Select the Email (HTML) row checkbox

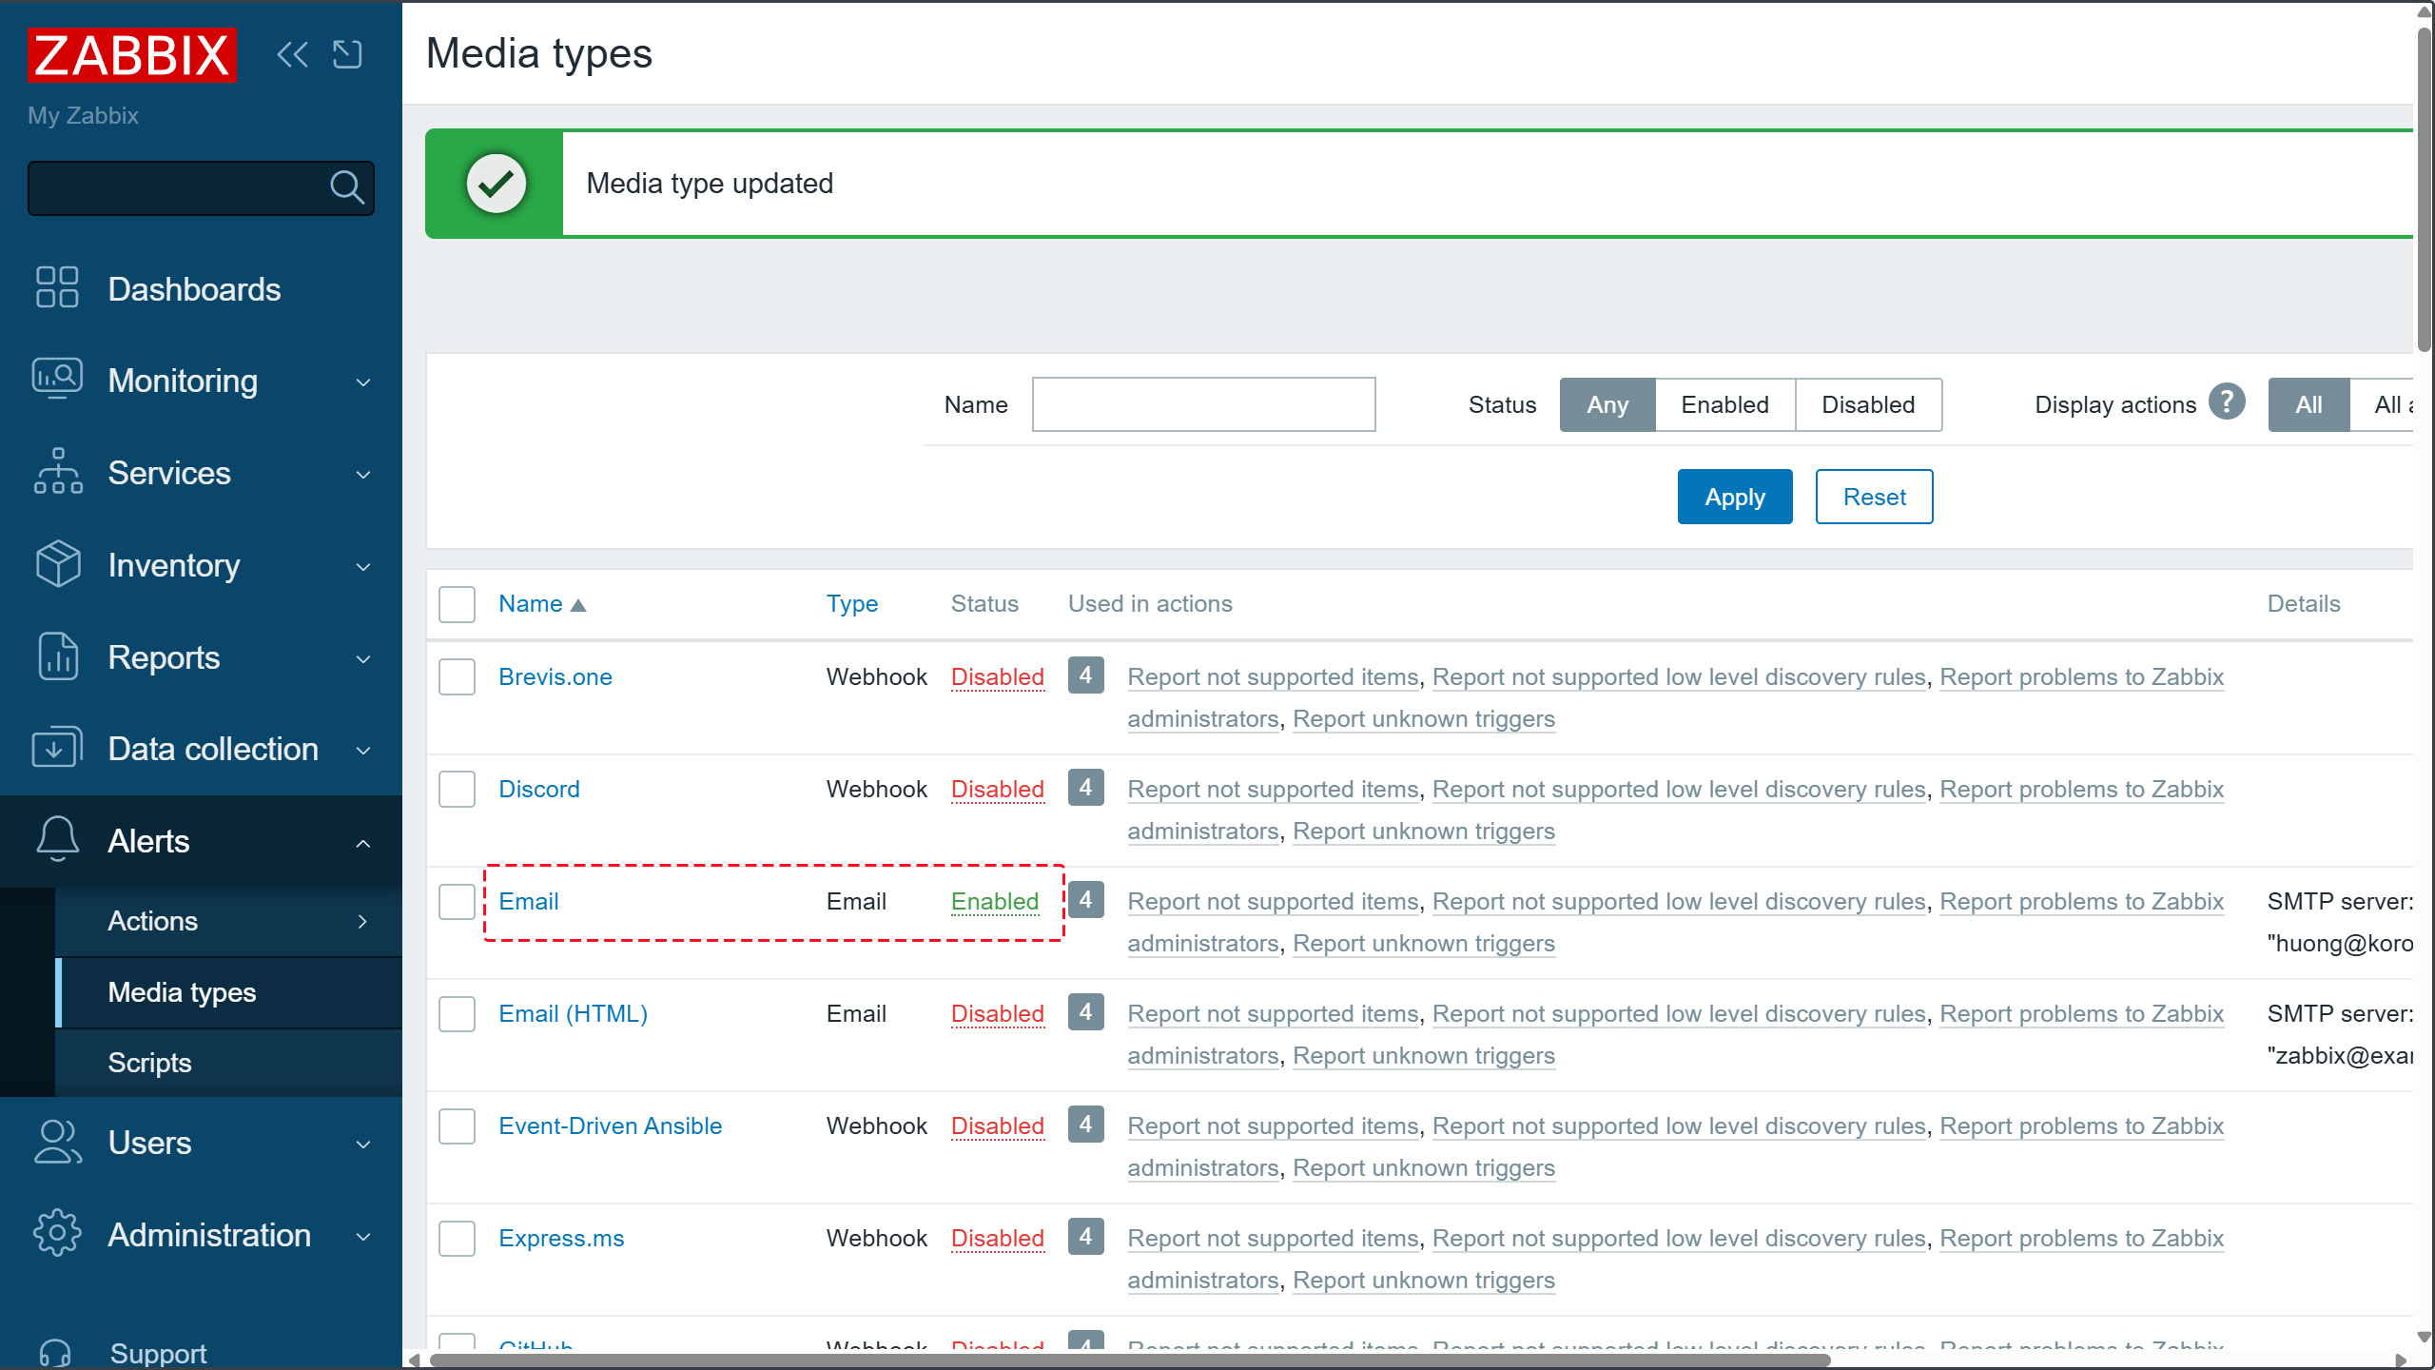point(457,1013)
